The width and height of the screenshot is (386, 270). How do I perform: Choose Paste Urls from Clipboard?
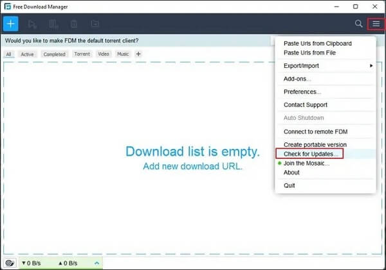pos(326,44)
